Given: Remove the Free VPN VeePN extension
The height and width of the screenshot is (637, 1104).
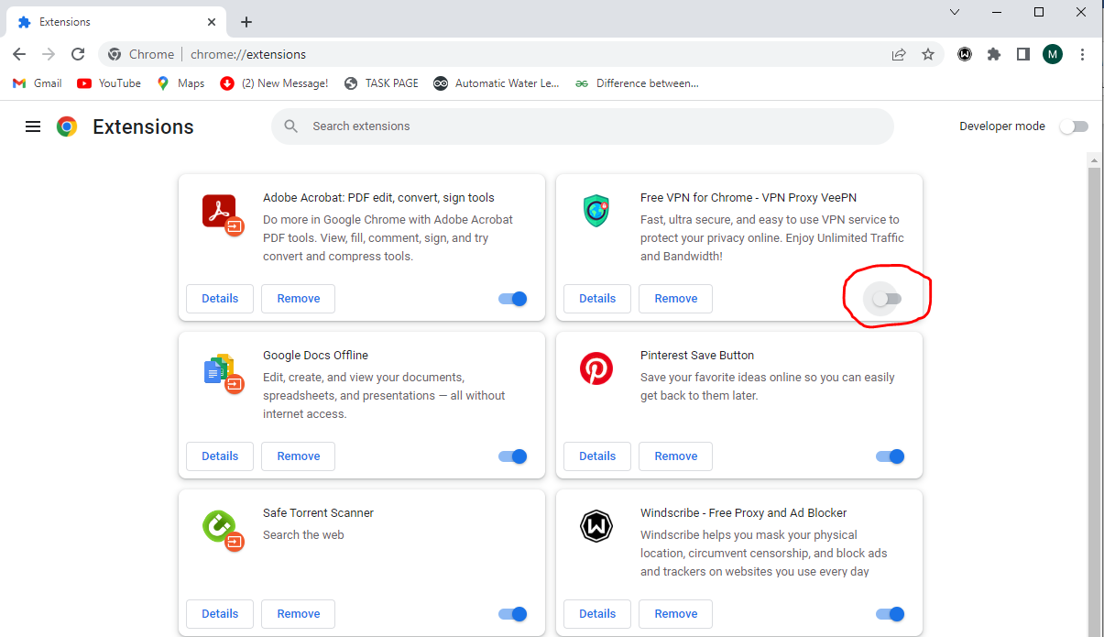Looking at the screenshot, I should coord(676,299).
